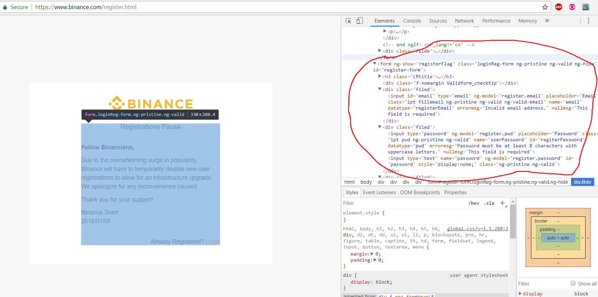Open the ABP extension icon

click(559, 7)
